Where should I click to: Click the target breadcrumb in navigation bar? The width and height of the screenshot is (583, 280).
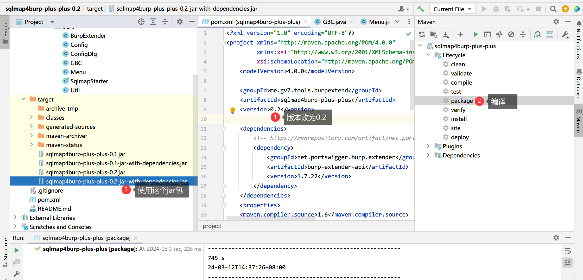coord(95,9)
